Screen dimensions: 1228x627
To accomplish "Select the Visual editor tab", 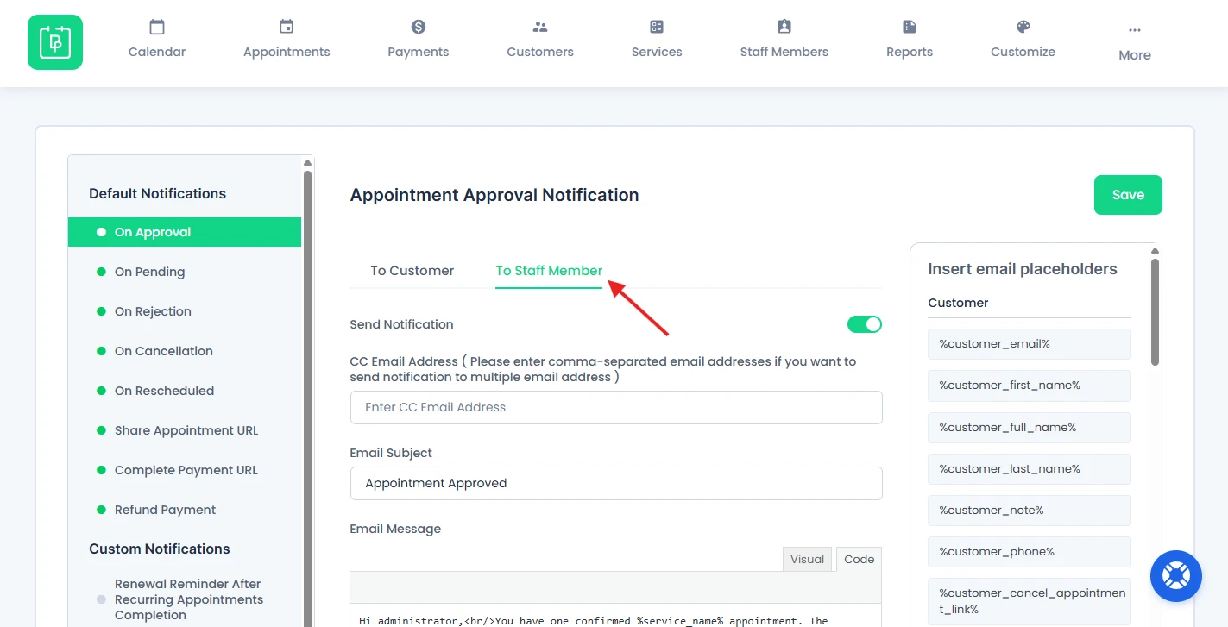I will tap(807, 559).
